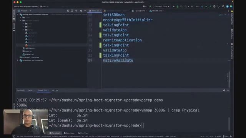The width and height of the screenshot is (246, 138).
Task: Switch to the Local (2) terminal tab
Action: pos(43,90)
